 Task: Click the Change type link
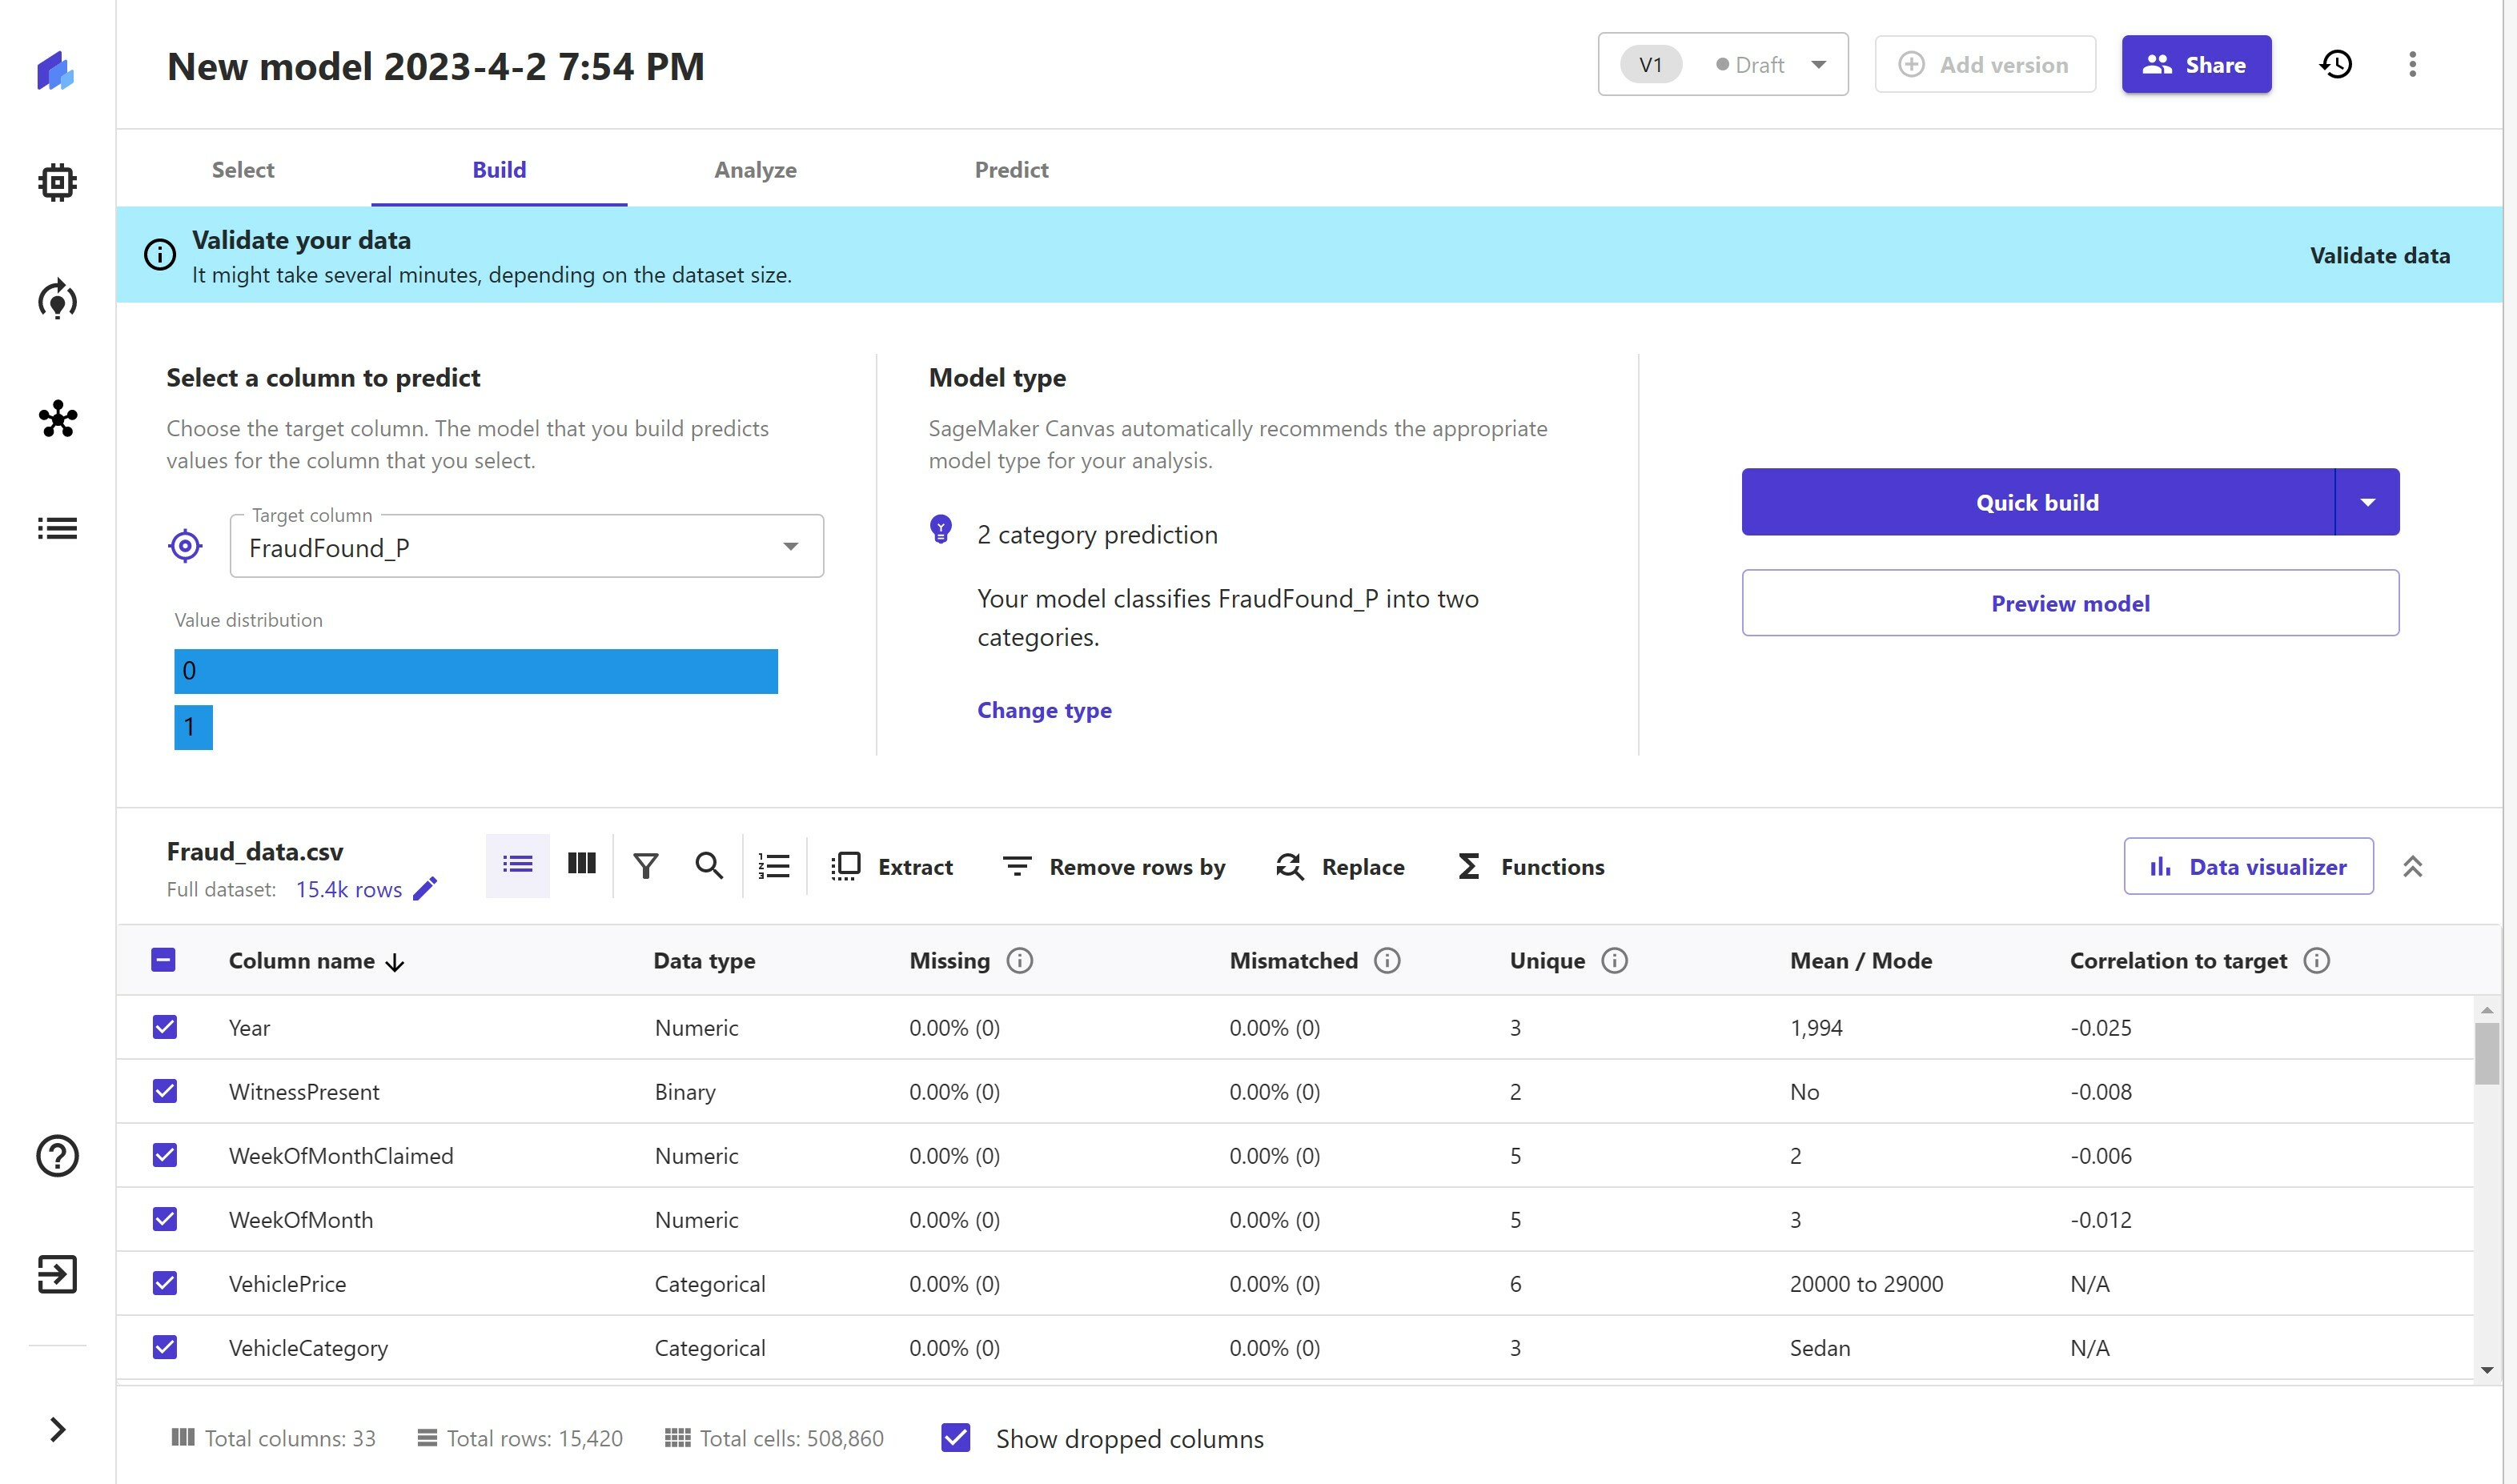tap(1044, 710)
